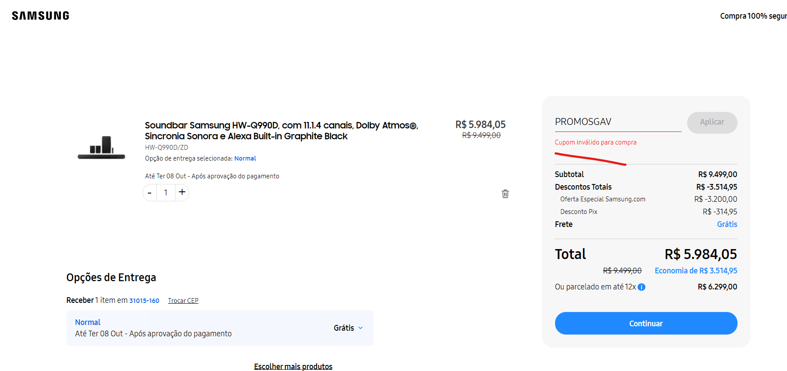Click the CEP number 31015-160
Image resolution: width=787 pixels, height=371 pixels.
(x=144, y=301)
